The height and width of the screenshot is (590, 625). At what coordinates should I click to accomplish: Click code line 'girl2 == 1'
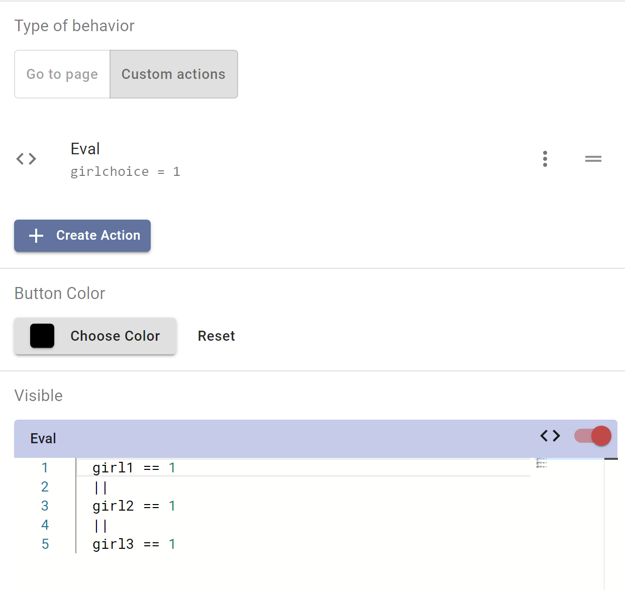coord(134,506)
